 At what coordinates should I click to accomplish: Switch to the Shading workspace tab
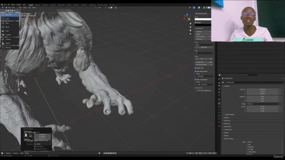pyautogui.click(x=69, y=5)
